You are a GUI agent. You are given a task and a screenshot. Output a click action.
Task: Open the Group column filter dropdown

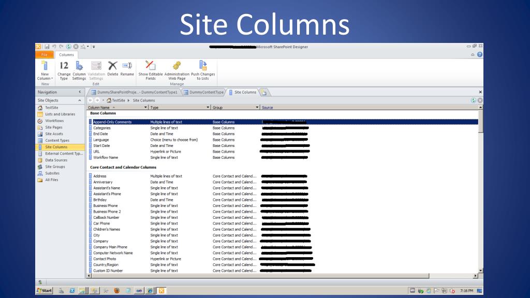coord(257,108)
